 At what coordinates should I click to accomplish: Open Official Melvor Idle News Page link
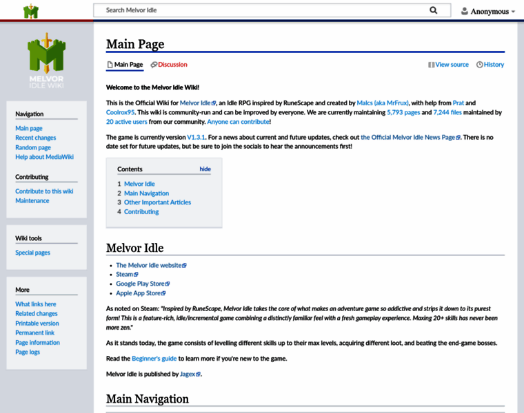[410, 137]
